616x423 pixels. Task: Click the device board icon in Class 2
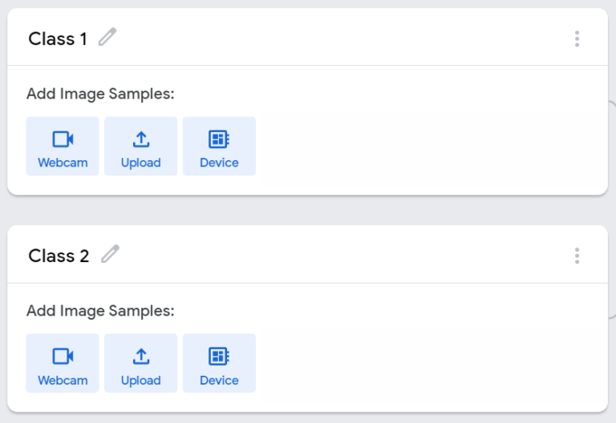click(x=219, y=357)
